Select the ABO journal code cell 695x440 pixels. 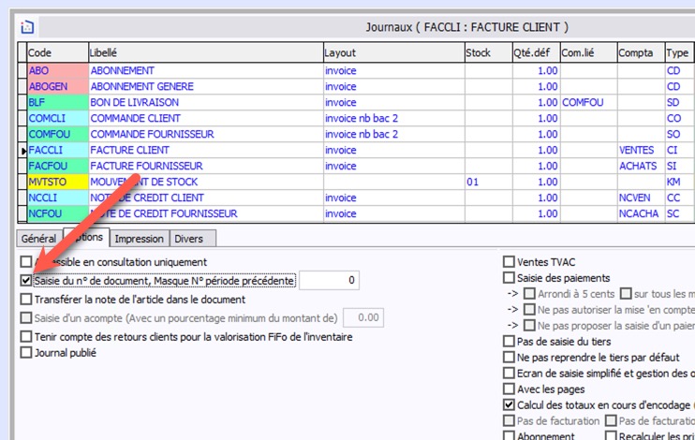tap(58, 71)
